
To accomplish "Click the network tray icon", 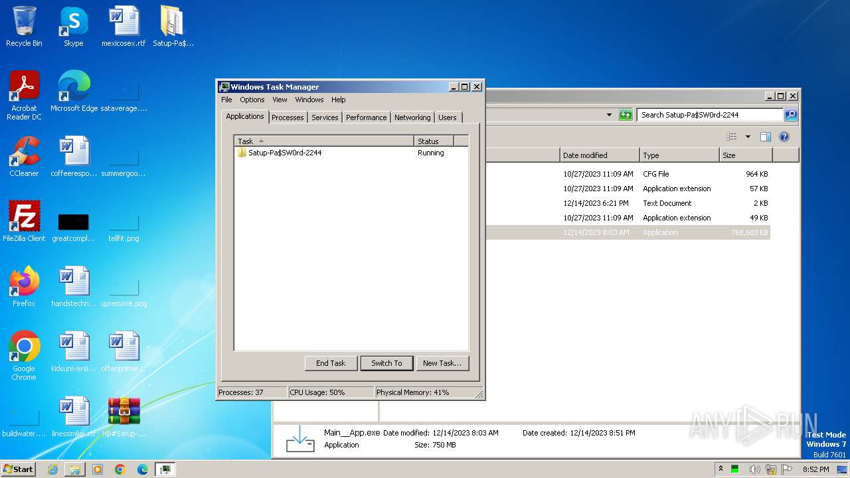I will pyautogui.click(x=771, y=469).
